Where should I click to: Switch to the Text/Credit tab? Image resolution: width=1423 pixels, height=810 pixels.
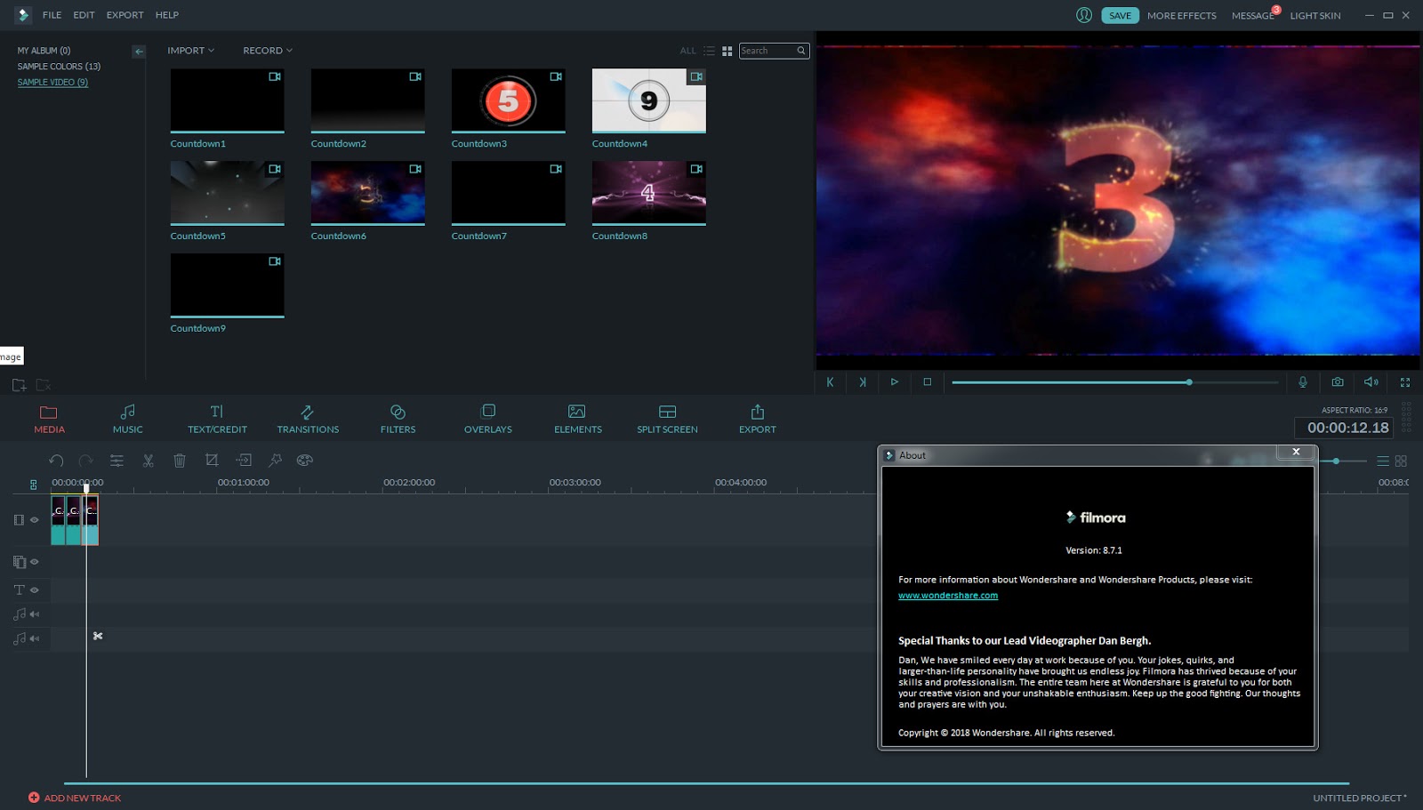coord(217,419)
